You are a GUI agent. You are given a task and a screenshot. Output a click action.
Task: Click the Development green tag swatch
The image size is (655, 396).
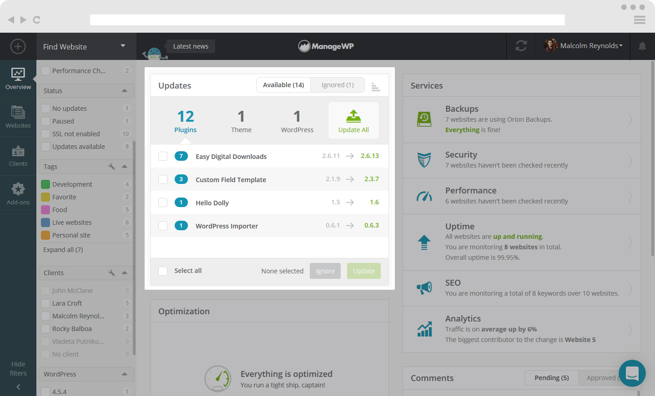tap(45, 184)
